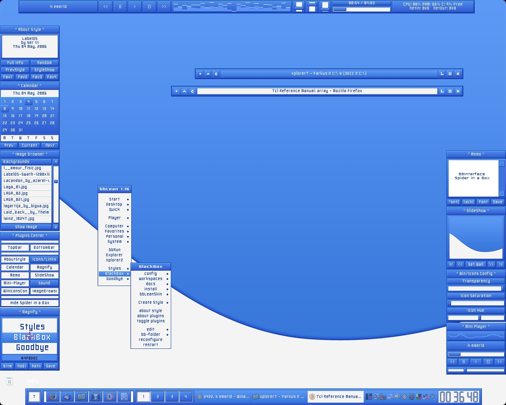506x405 pixels.
Task: Activate the xplorerT task in taskbar
Action: pyautogui.click(x=279, y=396)
